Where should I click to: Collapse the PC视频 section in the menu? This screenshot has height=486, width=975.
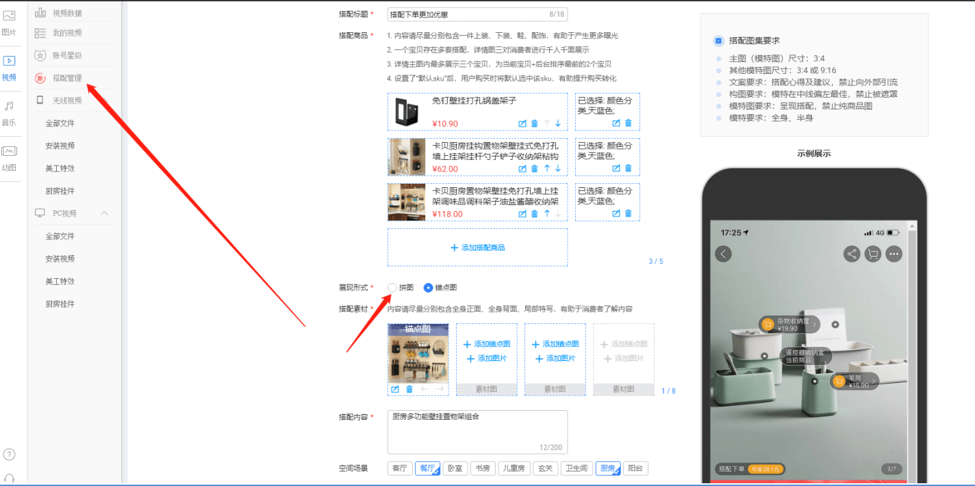click(104, 213)
